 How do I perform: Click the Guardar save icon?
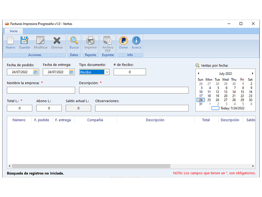click(24, 41)
